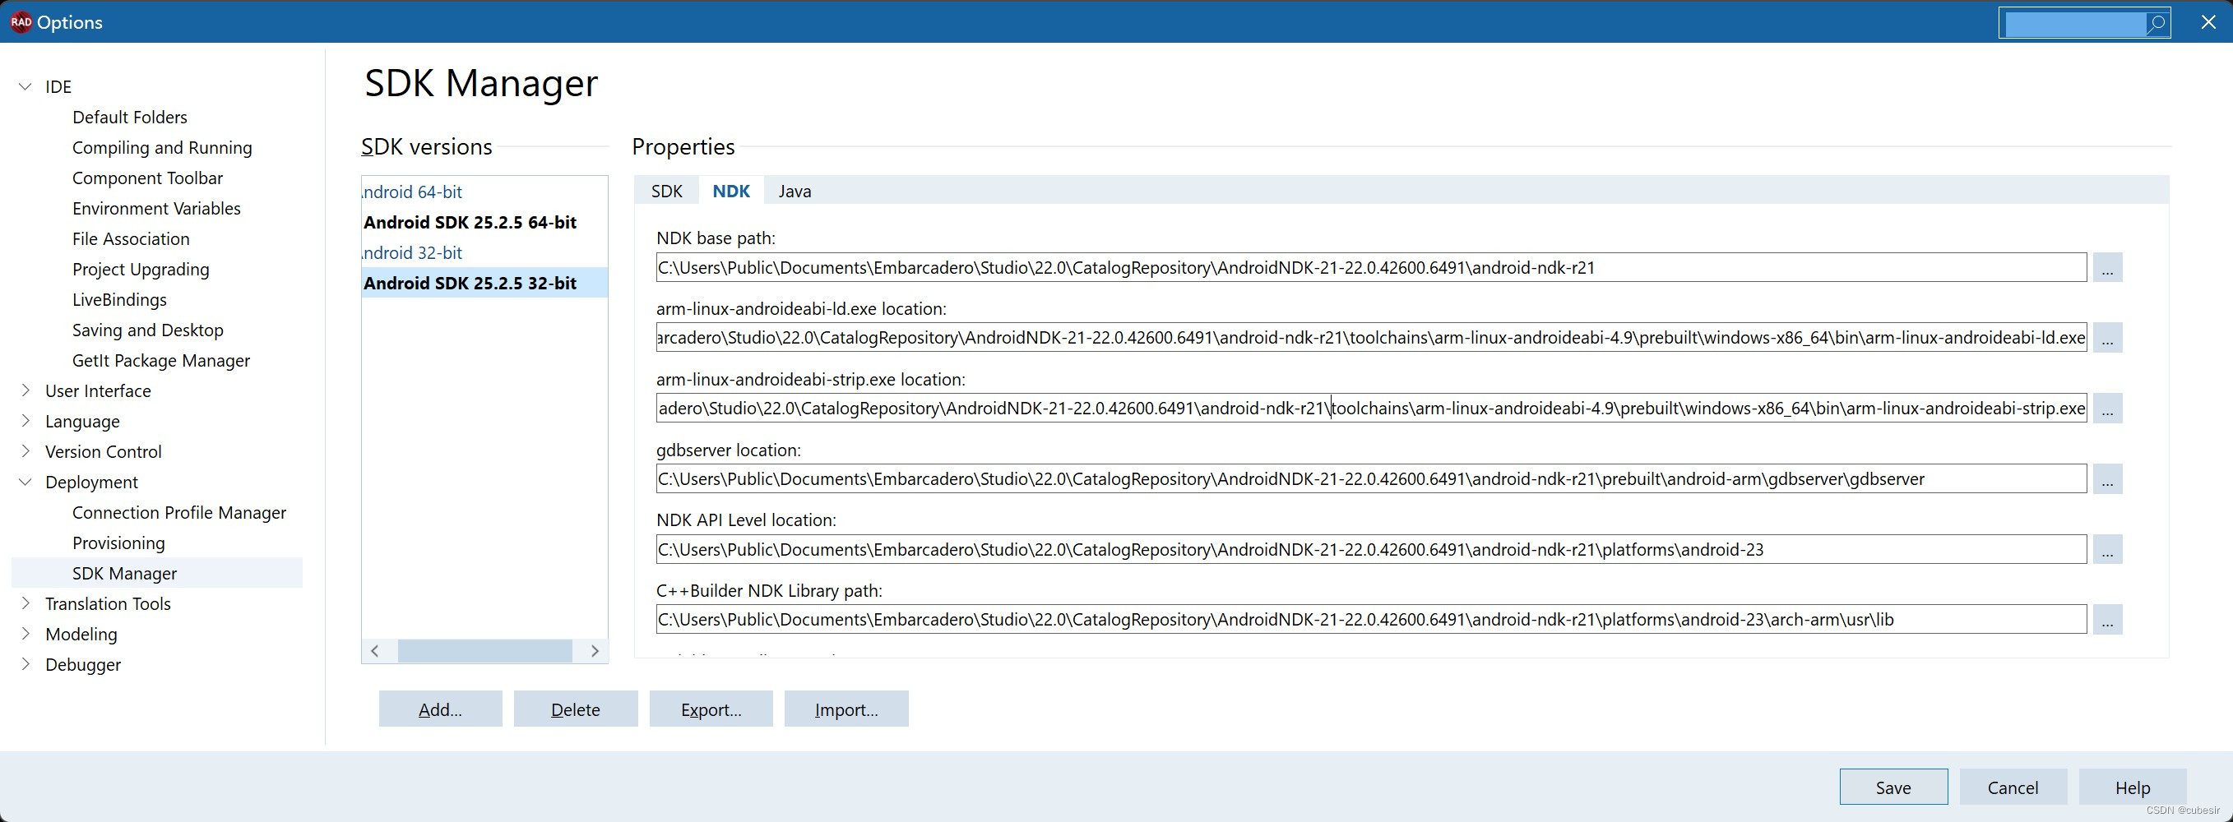Click the RAD Studio logo icon
2233x822 pixels.
click(21, 22)
